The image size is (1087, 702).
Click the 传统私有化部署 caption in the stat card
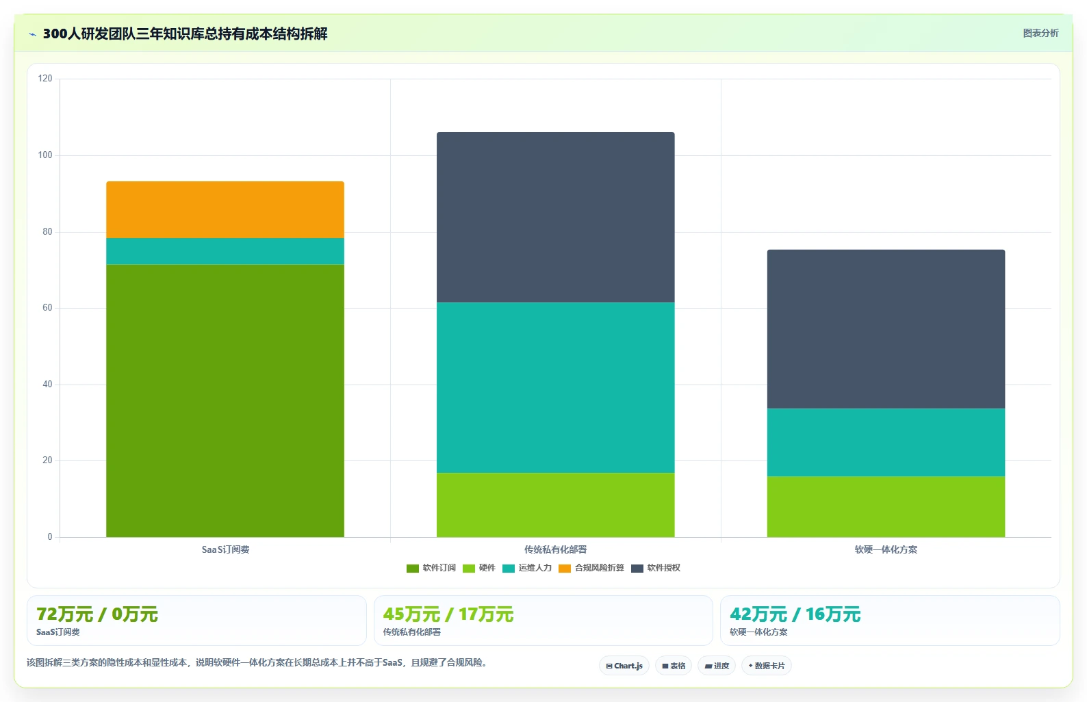point(412,632)
